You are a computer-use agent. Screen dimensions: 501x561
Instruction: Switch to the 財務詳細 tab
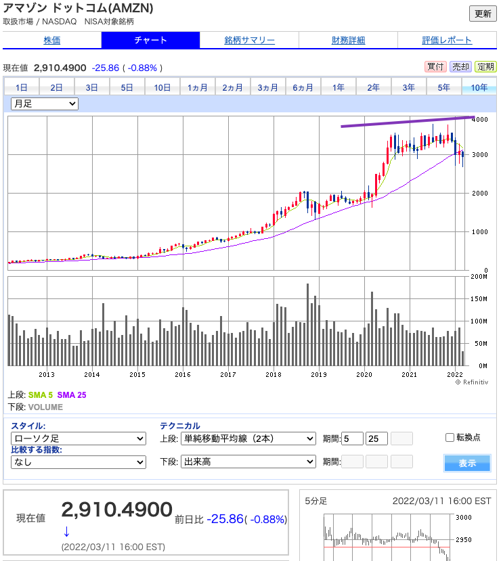click(x=348, y=40)
